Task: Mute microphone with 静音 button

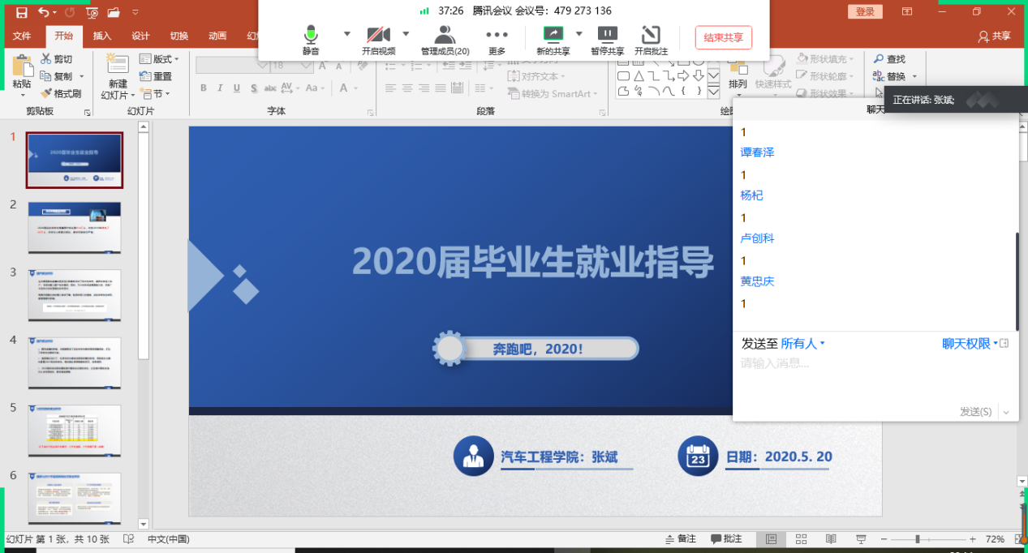Action: (311, 34)
